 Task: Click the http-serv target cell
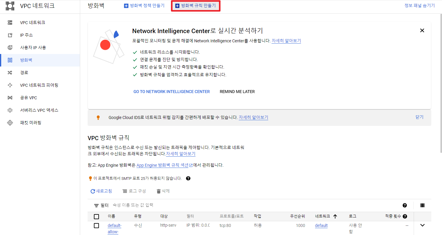pos(168,225)
